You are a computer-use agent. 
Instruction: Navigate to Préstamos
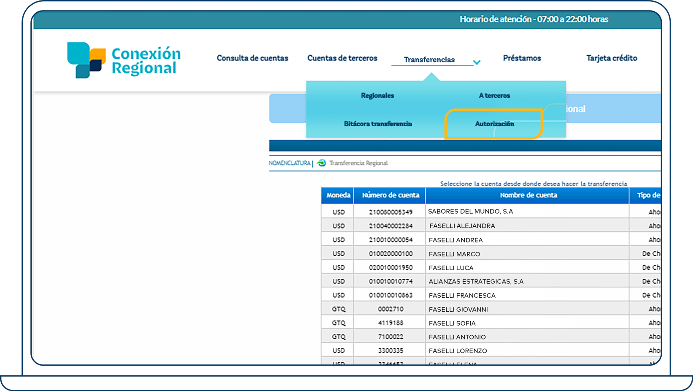522,58
